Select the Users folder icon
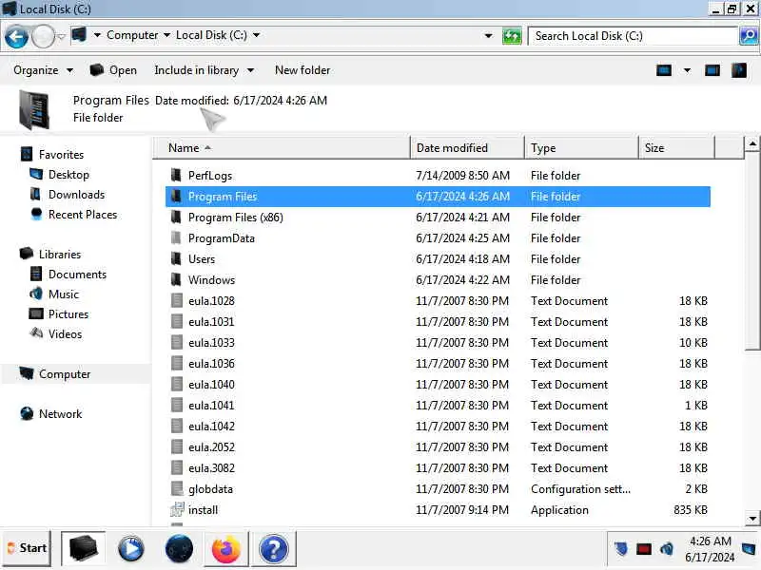This screenshot has width=761, height=570. [x=176, y=258]
